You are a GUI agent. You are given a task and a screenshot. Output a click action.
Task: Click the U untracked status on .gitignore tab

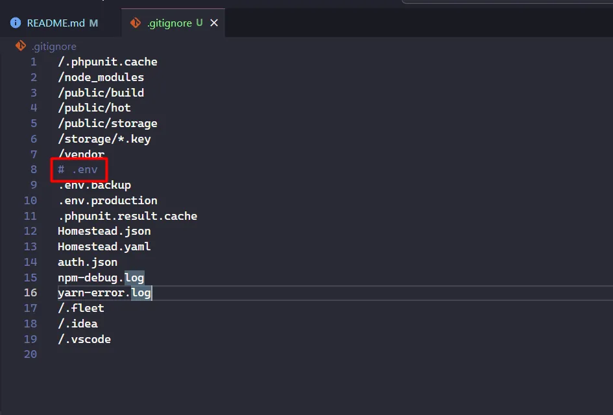tap(199, 23)
